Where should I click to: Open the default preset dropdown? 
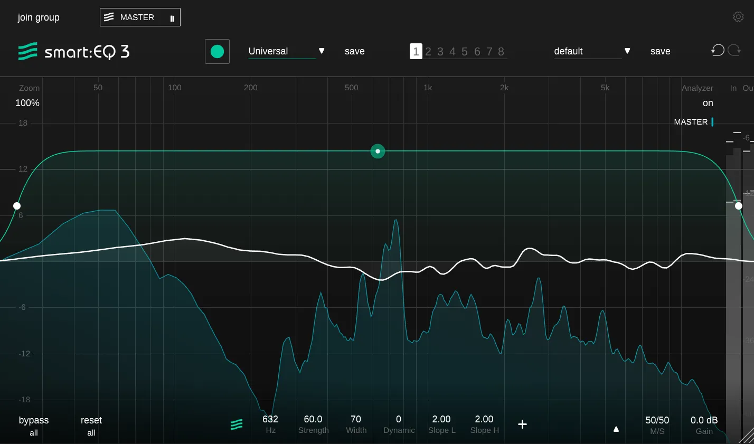point(627,51)
